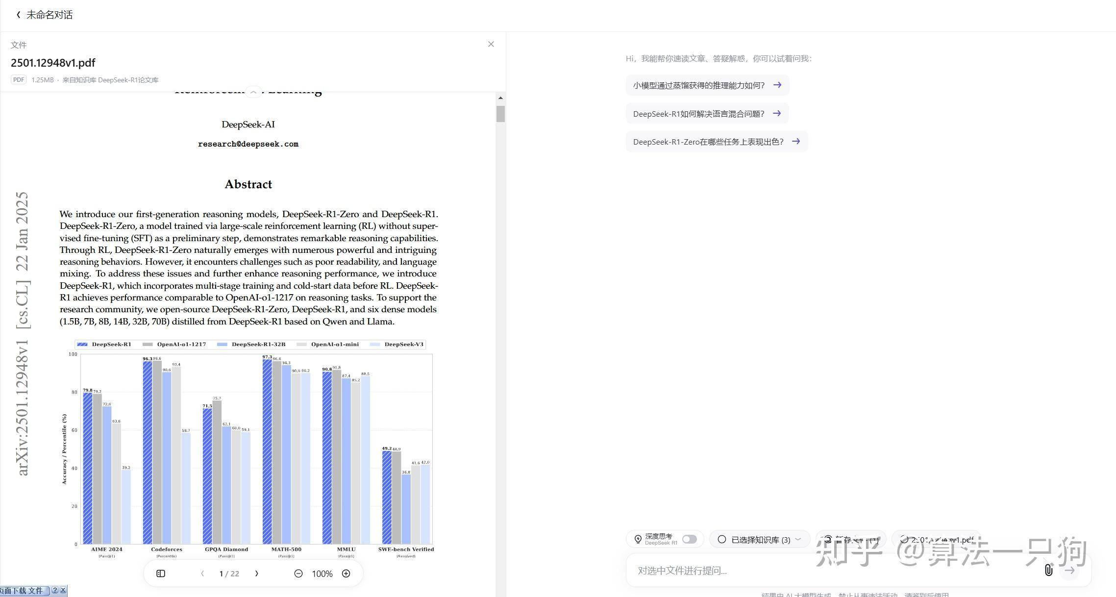Click the 未命名对话 conversation title
This screenshot has width=1116, height=597.
coord(50,15)
